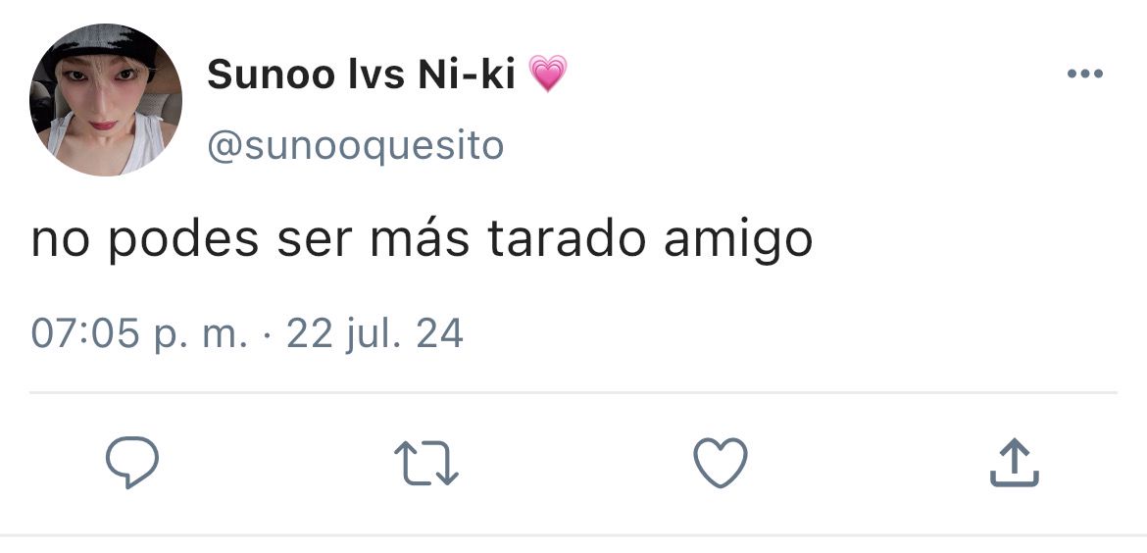
Task: Click the retweet arrows icon
Action: tap(426, 464)
